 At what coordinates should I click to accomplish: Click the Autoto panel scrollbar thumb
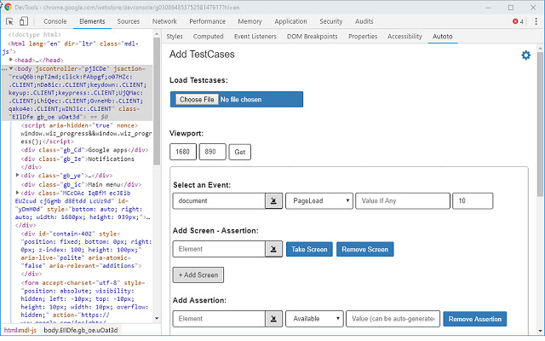[540, 124]
